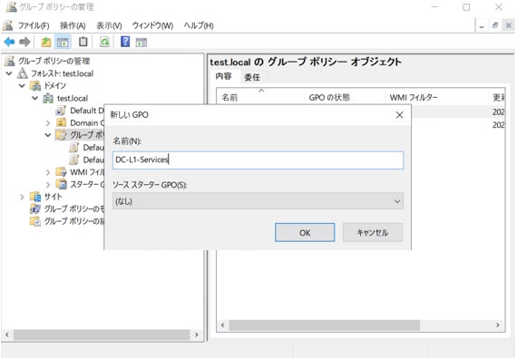Screen dimensions: 517x358
Task: Expand the スターター GPO node
Action: 48,184
